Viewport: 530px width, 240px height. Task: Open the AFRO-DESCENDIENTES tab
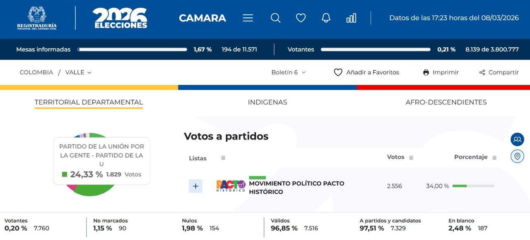(x=446, y=102)
